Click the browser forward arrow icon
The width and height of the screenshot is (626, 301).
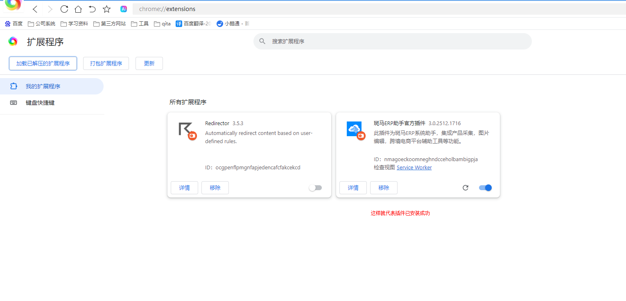click(x=50, y=9)
